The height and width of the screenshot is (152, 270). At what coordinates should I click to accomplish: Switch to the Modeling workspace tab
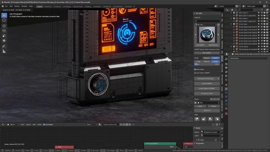tap(48, 7)
